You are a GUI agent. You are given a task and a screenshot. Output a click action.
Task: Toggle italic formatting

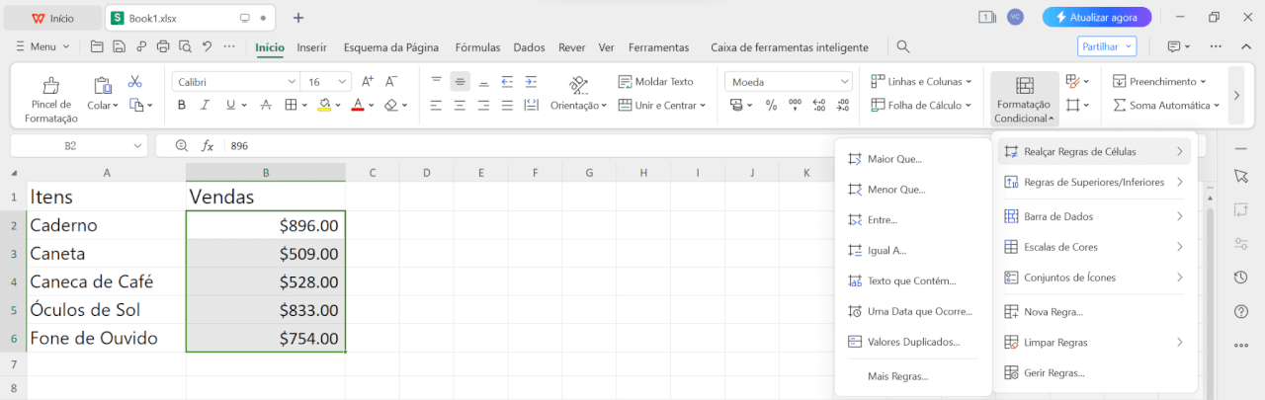[x=206, y=105]
